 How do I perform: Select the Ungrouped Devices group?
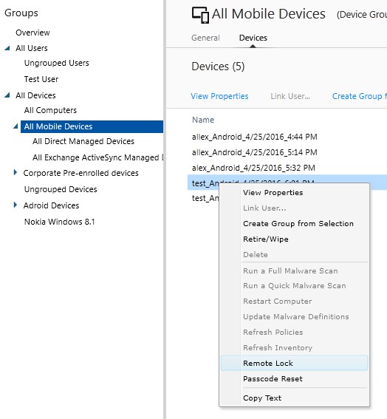pyautogui.click(x=61, y=189)
